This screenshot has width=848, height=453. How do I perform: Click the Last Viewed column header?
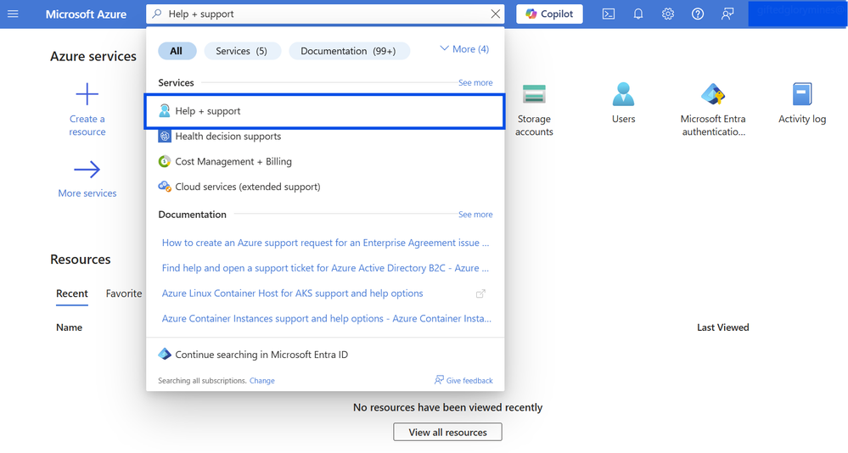coord(723,327)
